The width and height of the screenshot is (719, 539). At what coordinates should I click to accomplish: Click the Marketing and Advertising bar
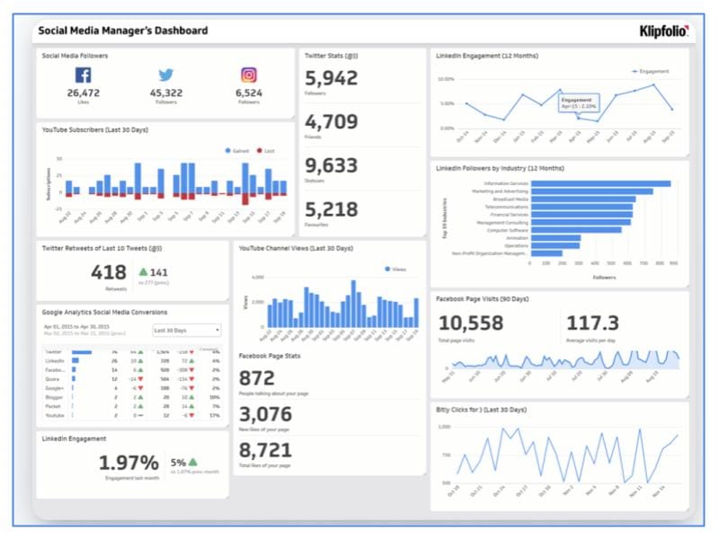tap(591, 191)
